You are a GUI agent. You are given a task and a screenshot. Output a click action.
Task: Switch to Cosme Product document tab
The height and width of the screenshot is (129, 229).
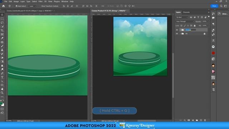coord(109,11)
